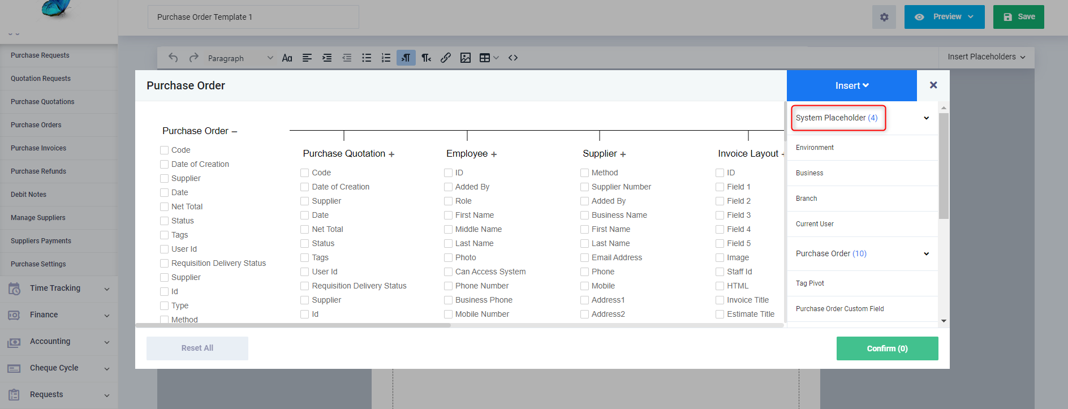Enable the Email Address checkbox under Supplier
Image resolution: width=1068 pixels, height=409 pixels.
pos(585,258)
